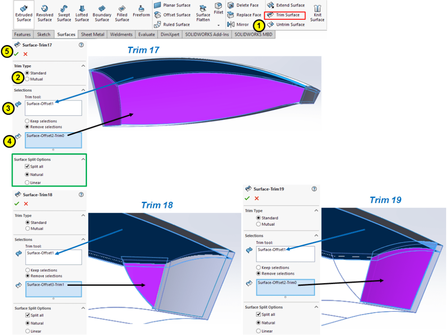Select Linear option in Surface-Trim19 panel

pyautogui.click(x=259, y=331)
